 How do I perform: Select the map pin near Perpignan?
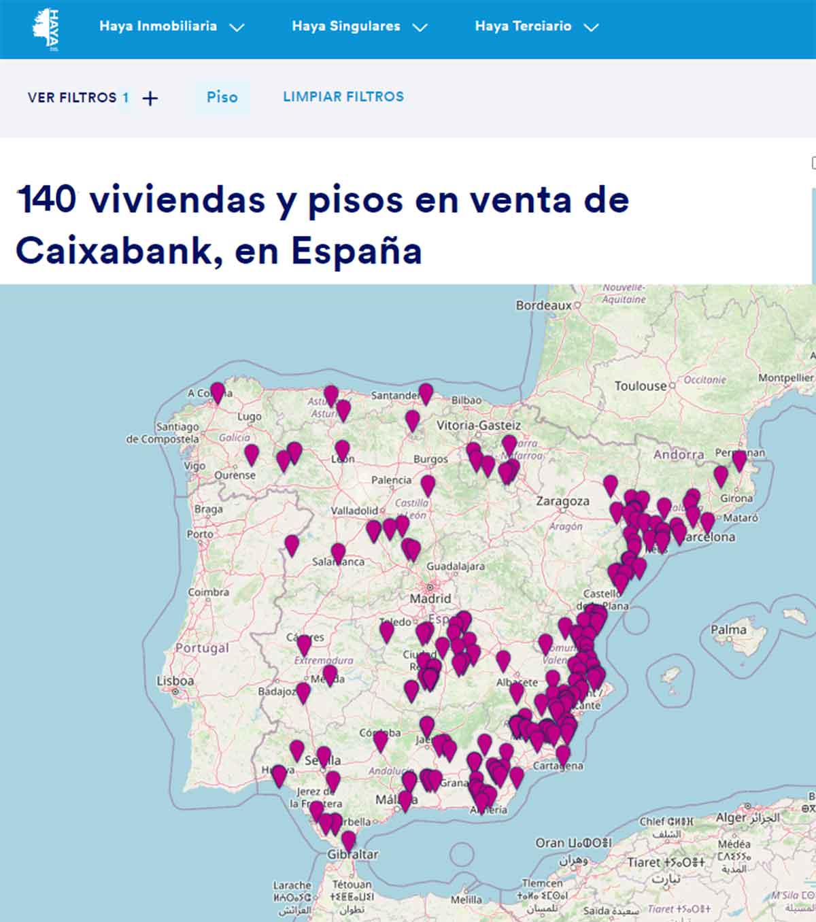click(x=739, y=459)
